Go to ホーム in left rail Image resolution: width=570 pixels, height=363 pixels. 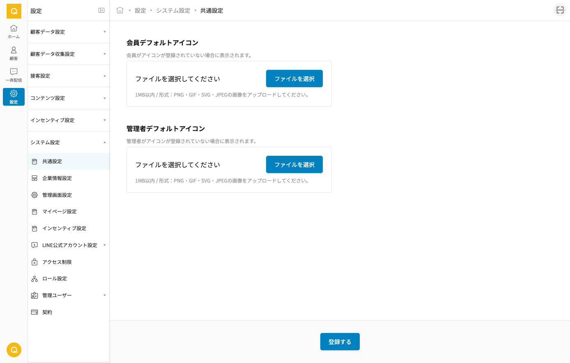14,31
